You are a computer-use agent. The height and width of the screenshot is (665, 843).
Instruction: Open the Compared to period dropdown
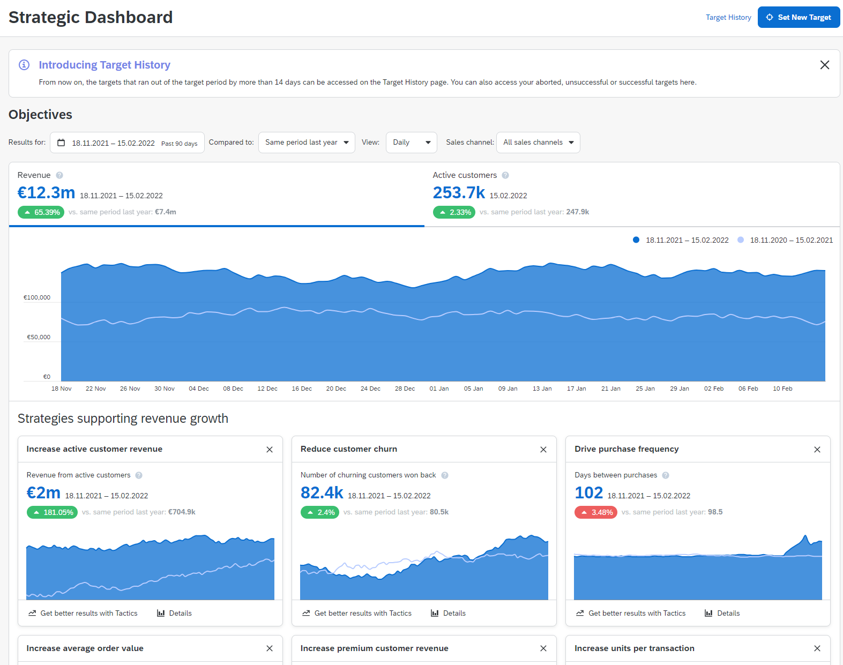[307, 143]
